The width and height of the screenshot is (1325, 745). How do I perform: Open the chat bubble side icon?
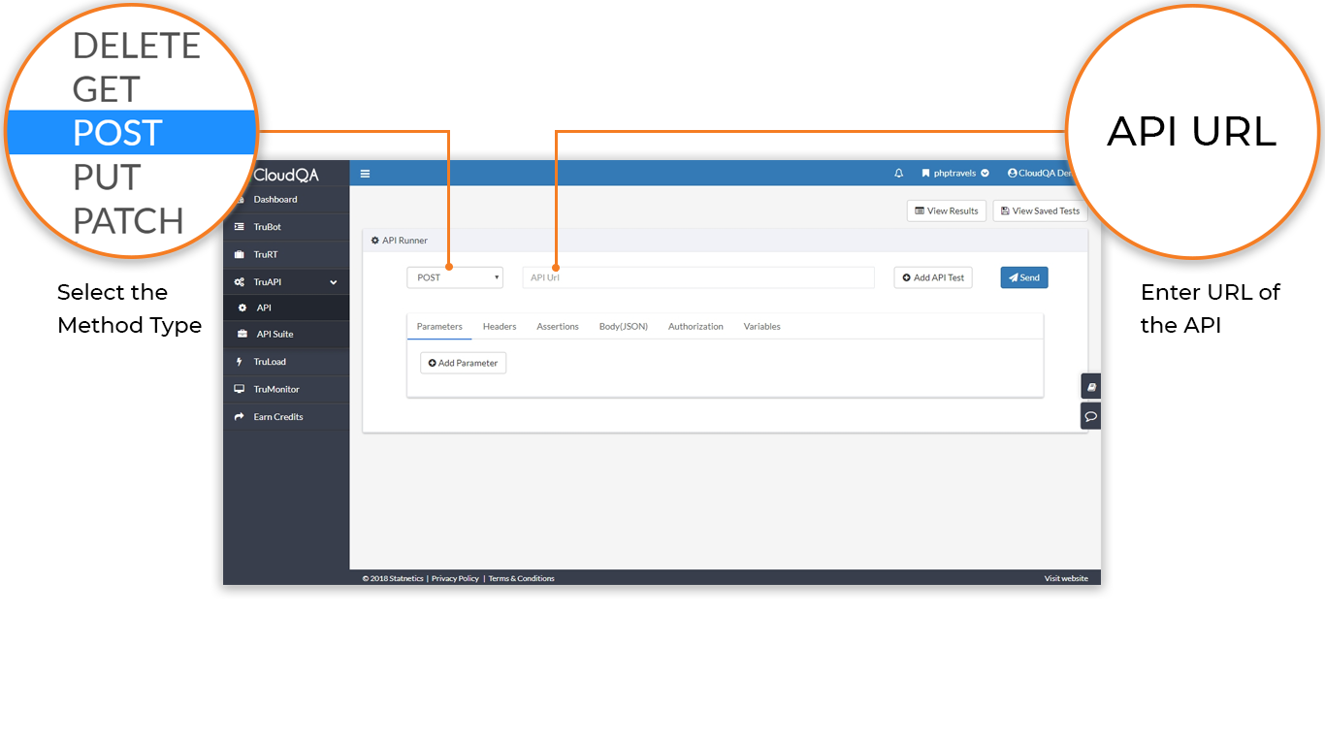click(x=1091, y=416)
